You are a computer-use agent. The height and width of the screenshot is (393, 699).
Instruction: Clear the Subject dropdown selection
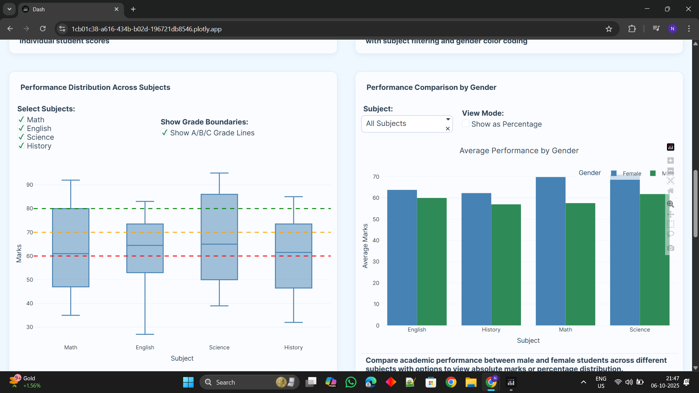coord(448,129)
